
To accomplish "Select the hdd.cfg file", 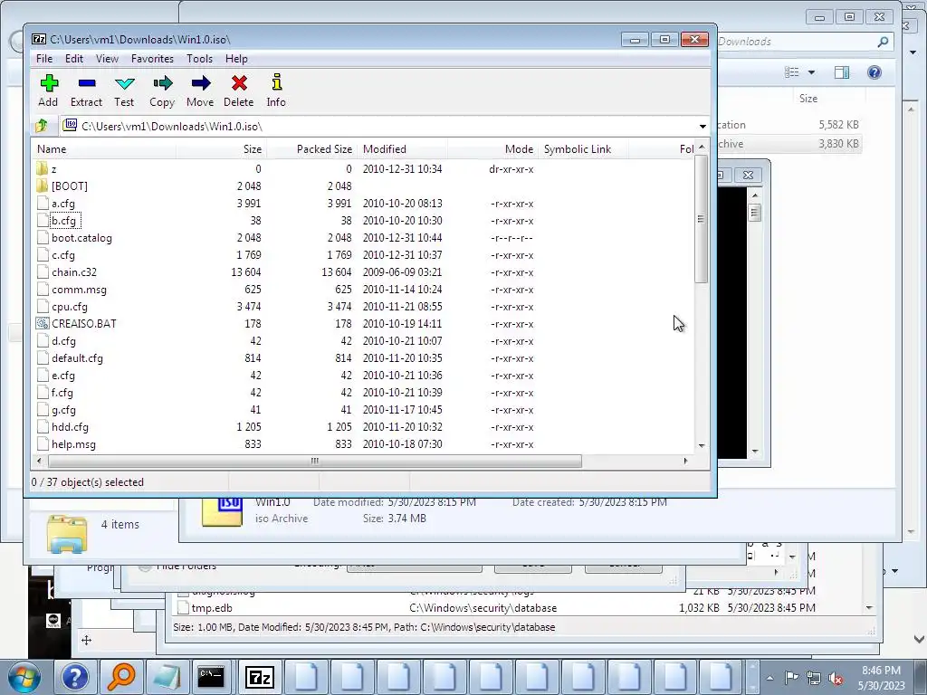I will pyautogui.click(x=70, y=427).
